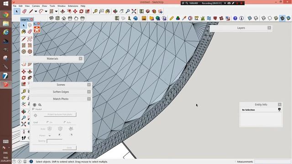Viewport: 292px width, 164px height.
Task: Select the Zoom magnifier tool in top toolbar
Action: [128, 11]
